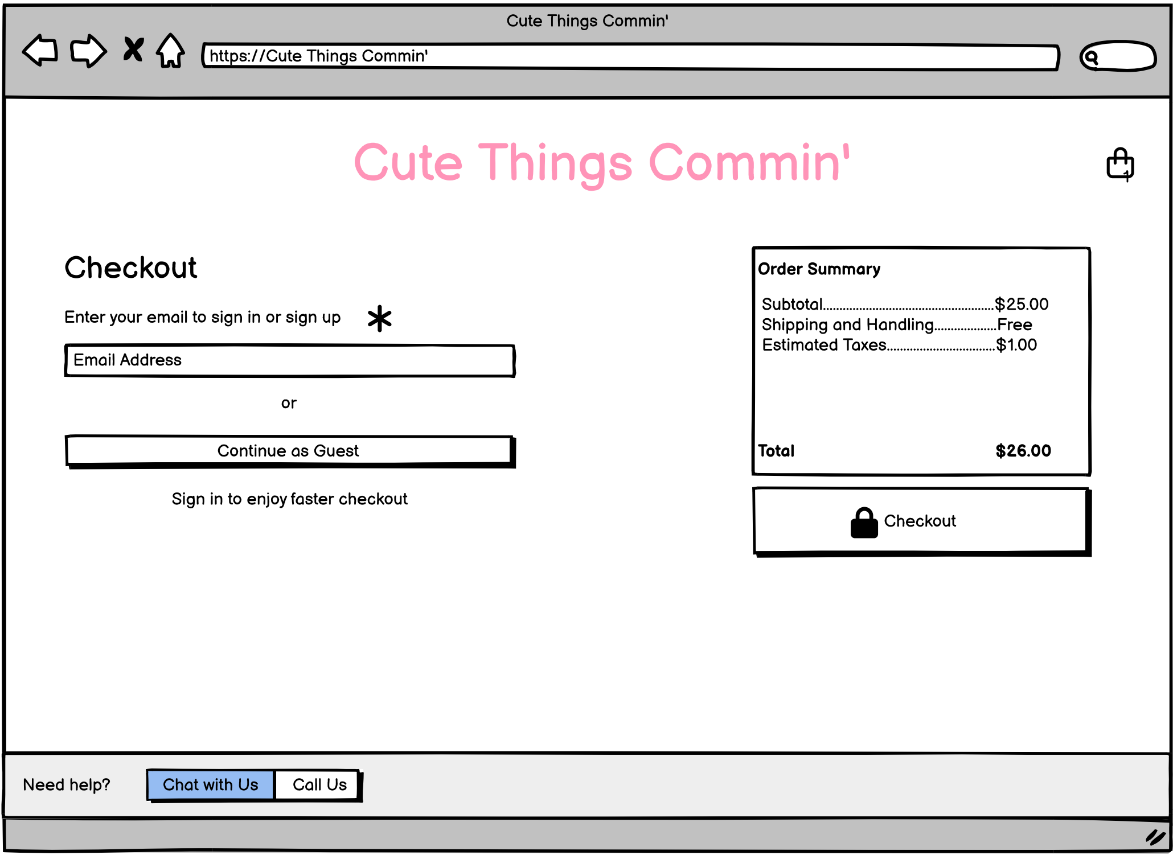
Task: Click the browser URL address bar
Action: pyautogui.click(x=630, y=56)
